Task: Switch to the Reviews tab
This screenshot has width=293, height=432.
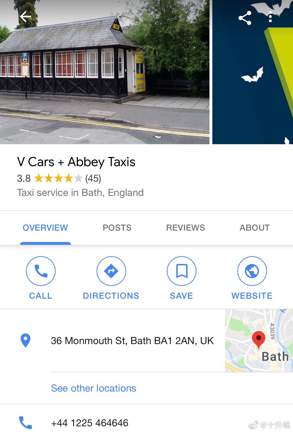Action: [x=186, y=228]
